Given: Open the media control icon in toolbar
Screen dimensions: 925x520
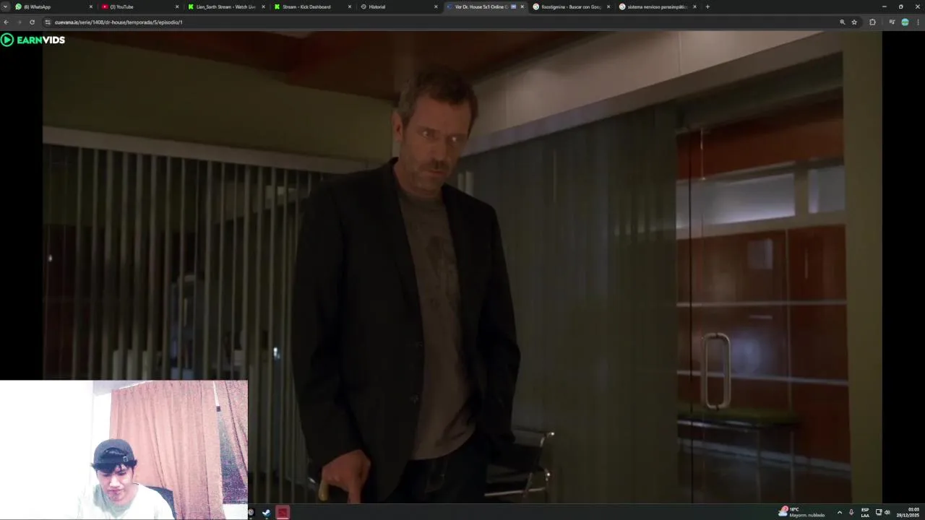Looking at the screenshot, I should (892, 22).
